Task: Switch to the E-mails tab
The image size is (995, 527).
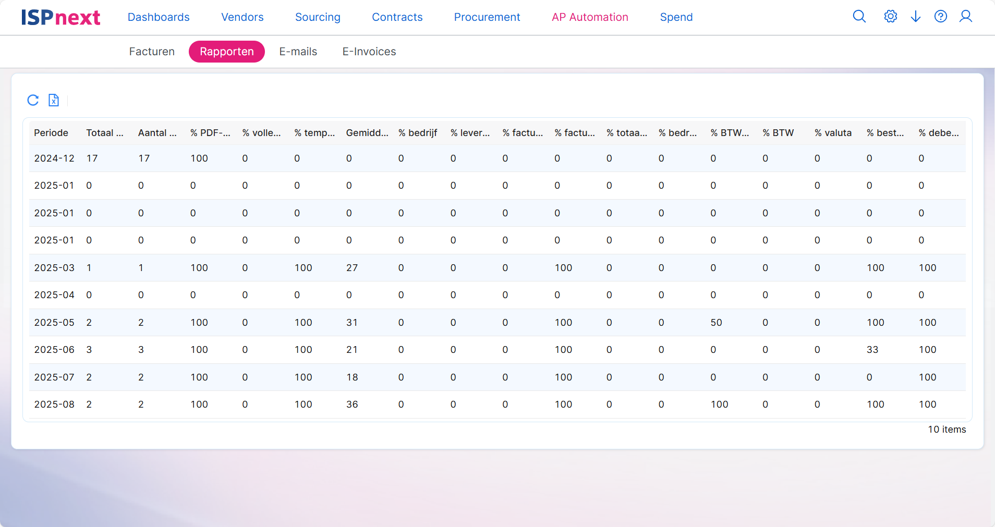Action: point(298,52)
